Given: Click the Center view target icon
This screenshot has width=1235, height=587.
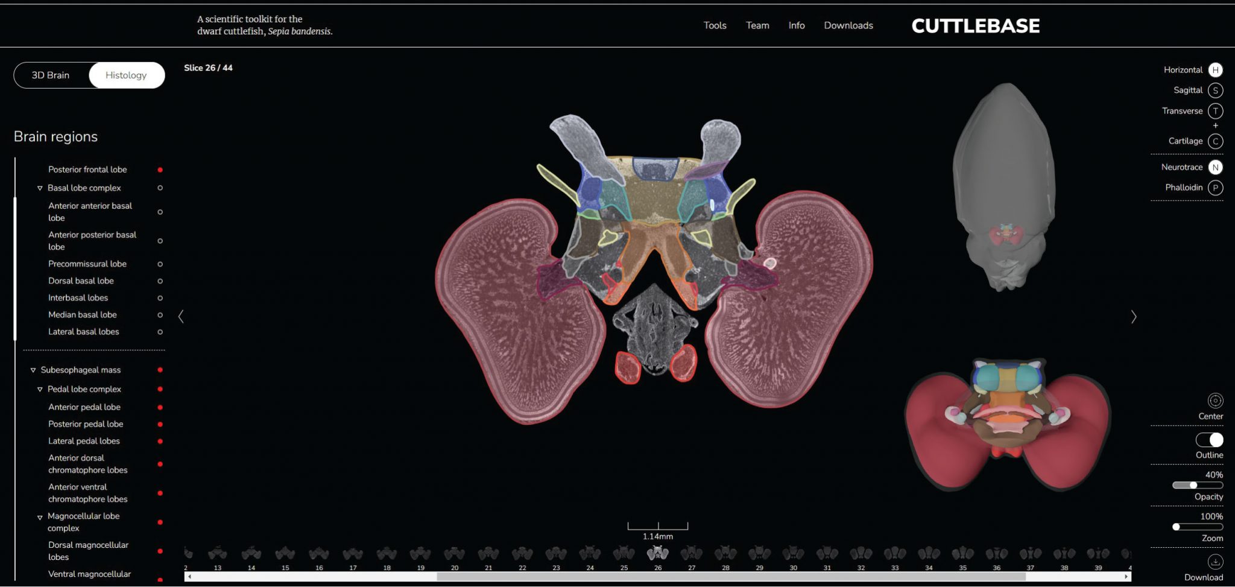Looking at the screenshot, I should (1215, 401).
